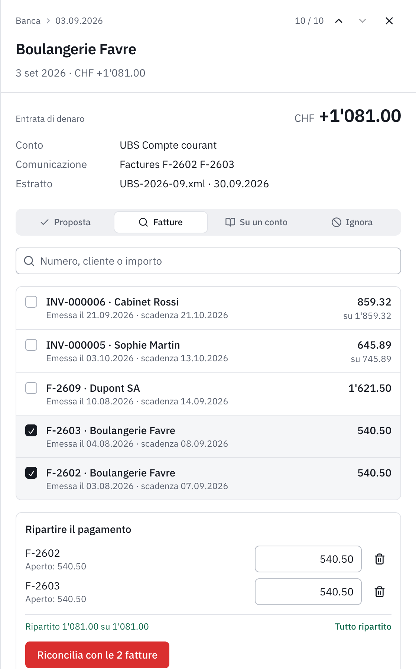Click the prohibited icon on Ignora tab
Viewport: 416px width, 669px height.
point(337,222)
